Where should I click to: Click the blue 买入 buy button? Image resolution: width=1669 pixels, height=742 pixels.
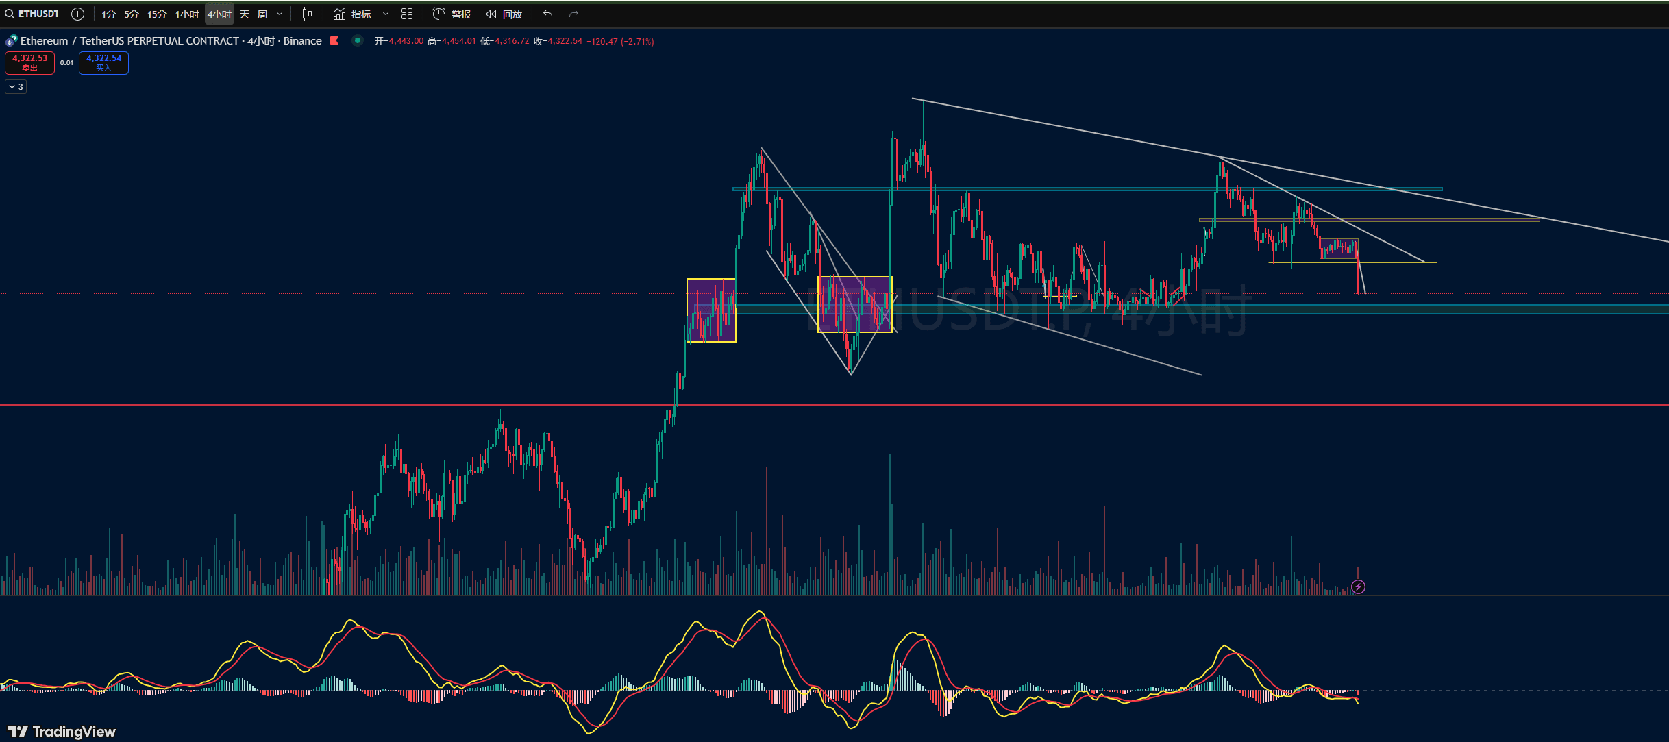pyautogui.click(x=103, y=62)
